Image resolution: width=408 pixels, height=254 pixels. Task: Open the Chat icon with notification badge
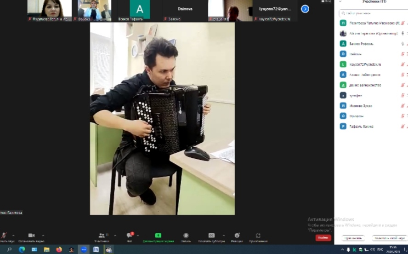[130, 235]
